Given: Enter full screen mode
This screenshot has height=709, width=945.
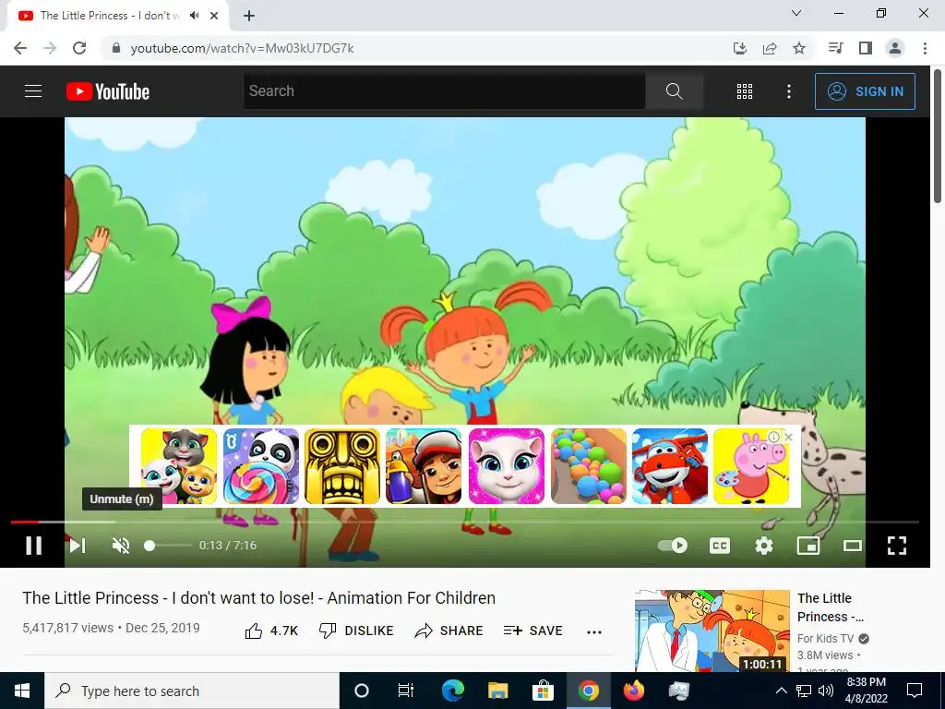Looking at the screenshot, I should pyautogui.click(x=897, y=545).
